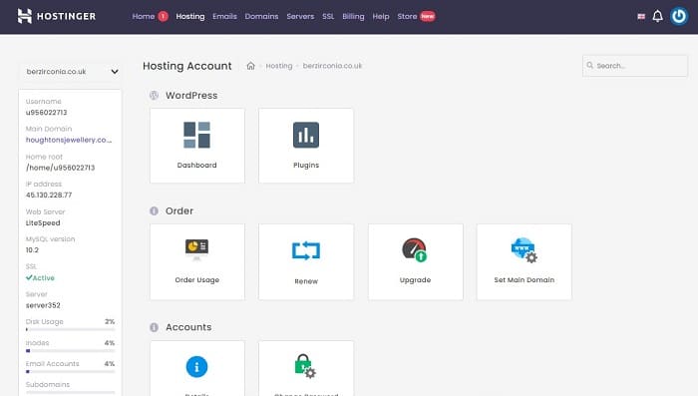
Task: Open the WordPress Dashboard tile
Action: tap(197, 146)
